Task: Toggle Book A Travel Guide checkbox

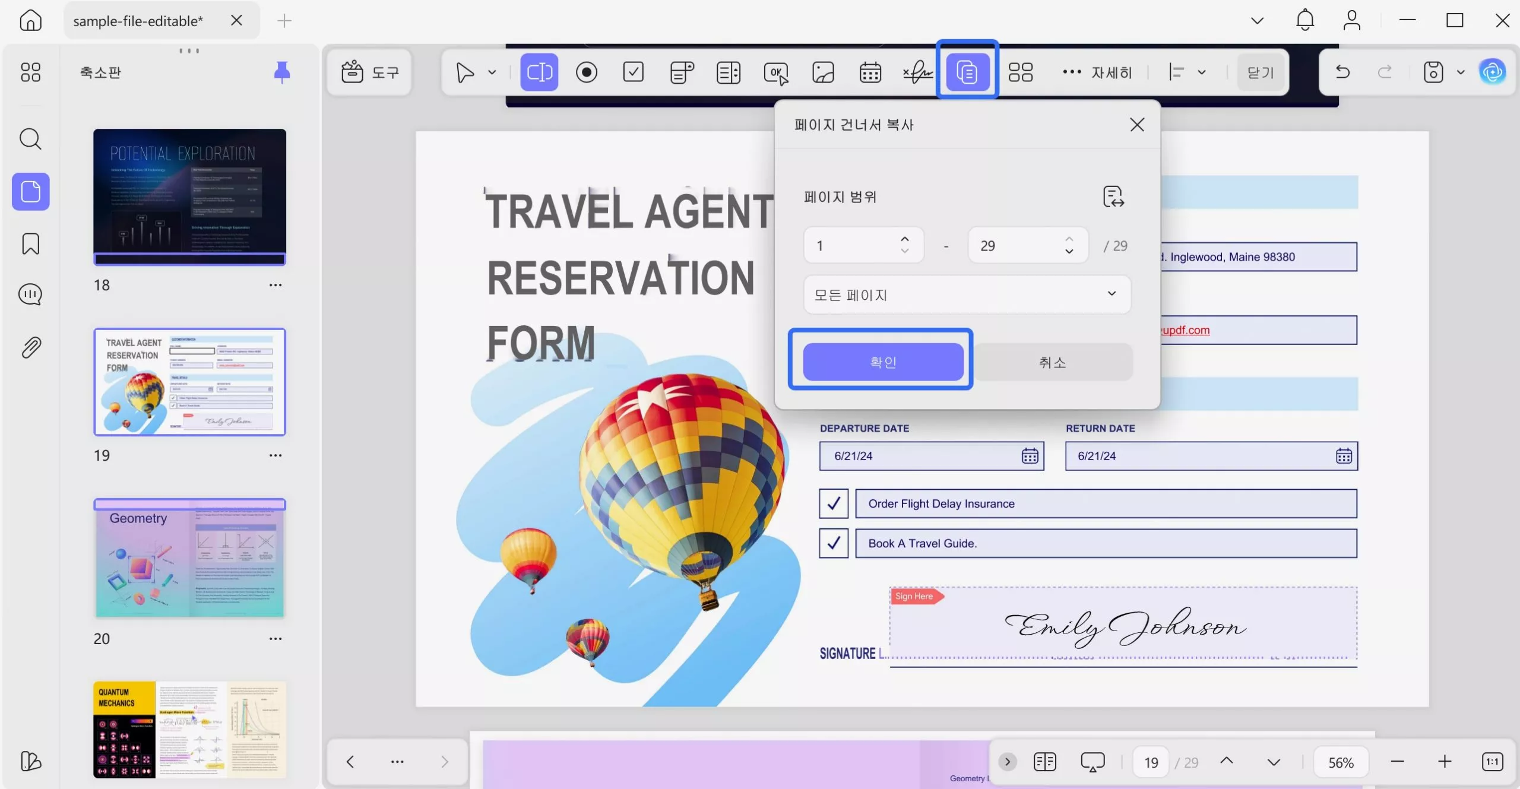Action: click(834, 543)
